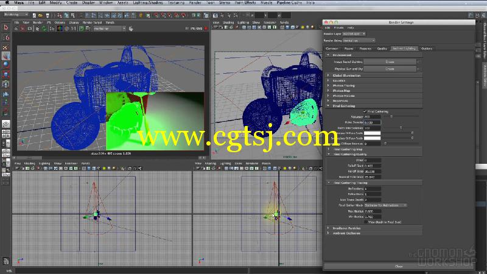Click the render settings clapper icon beside renderer dropdown
This screenshot has height=274, width=487.
pyautogui.click(x=131, y=29)
